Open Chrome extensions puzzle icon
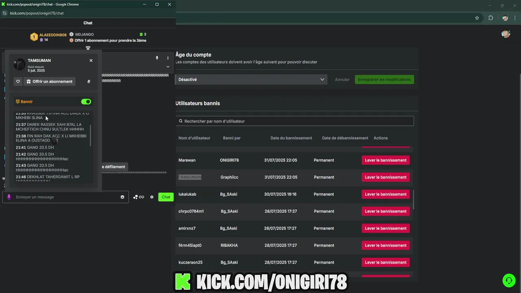Image resolution: width=521 pixels, height=293 pixels. point(490,18)
